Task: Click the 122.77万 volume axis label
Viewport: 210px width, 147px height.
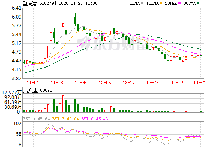Action: pyautogui.click(x=12, y=93)
